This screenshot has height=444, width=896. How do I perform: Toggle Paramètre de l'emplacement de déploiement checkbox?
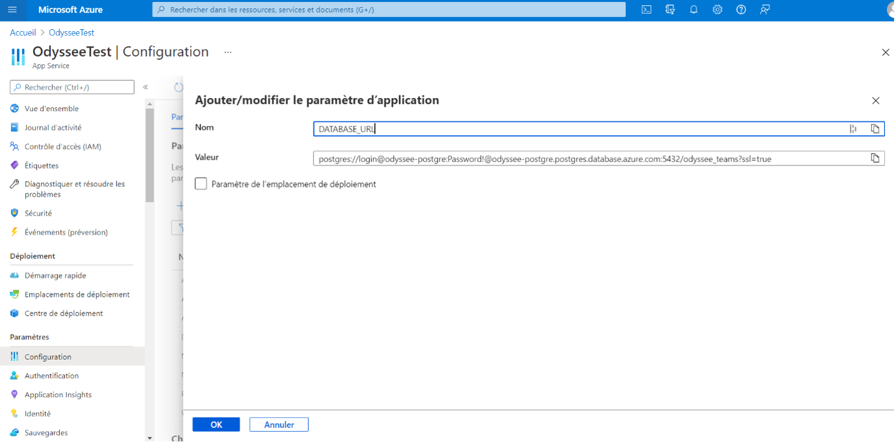[x=201, y=184]
